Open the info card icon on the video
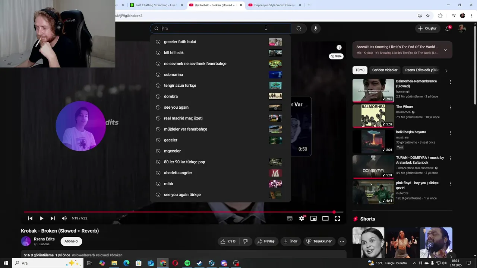Viewport: 477px width, 268px height. (x=339, y=47)
